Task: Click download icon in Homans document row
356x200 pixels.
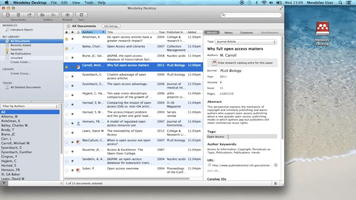Action: 78,123
